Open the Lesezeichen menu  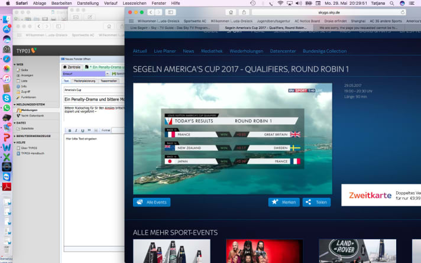pos(134,3)
